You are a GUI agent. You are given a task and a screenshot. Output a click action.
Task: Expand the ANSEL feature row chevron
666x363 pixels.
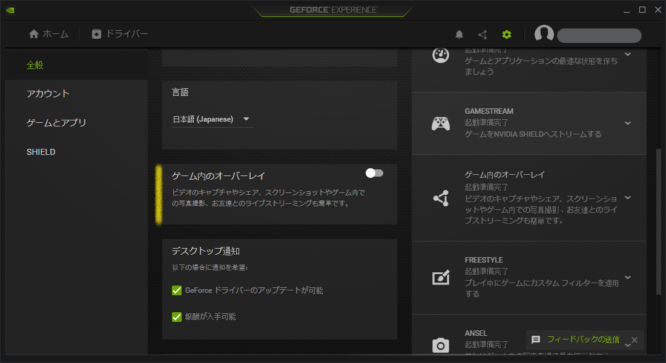pos(628,345)
